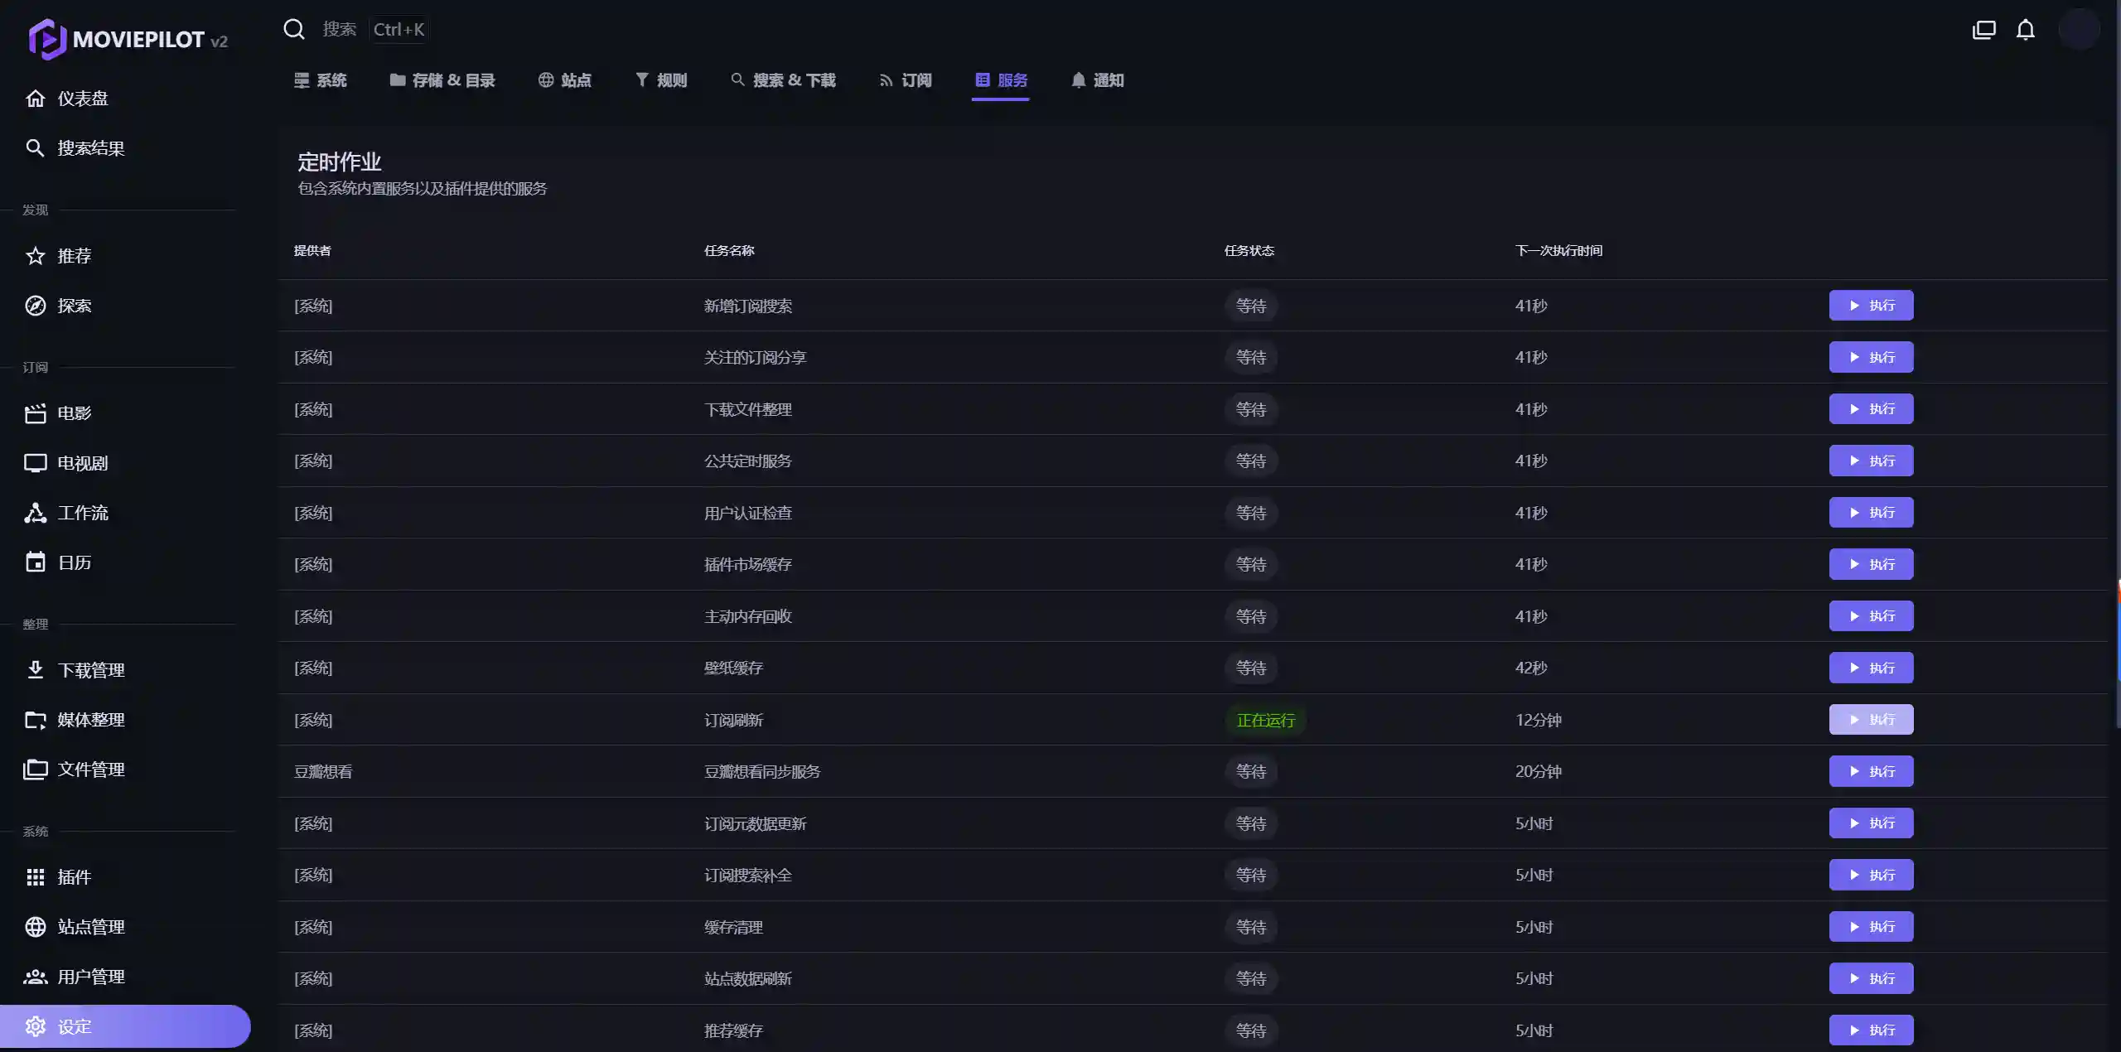2121x1052 pixels.
Task: Click the user avatar in top right
Action: (x=2078, y=30)
